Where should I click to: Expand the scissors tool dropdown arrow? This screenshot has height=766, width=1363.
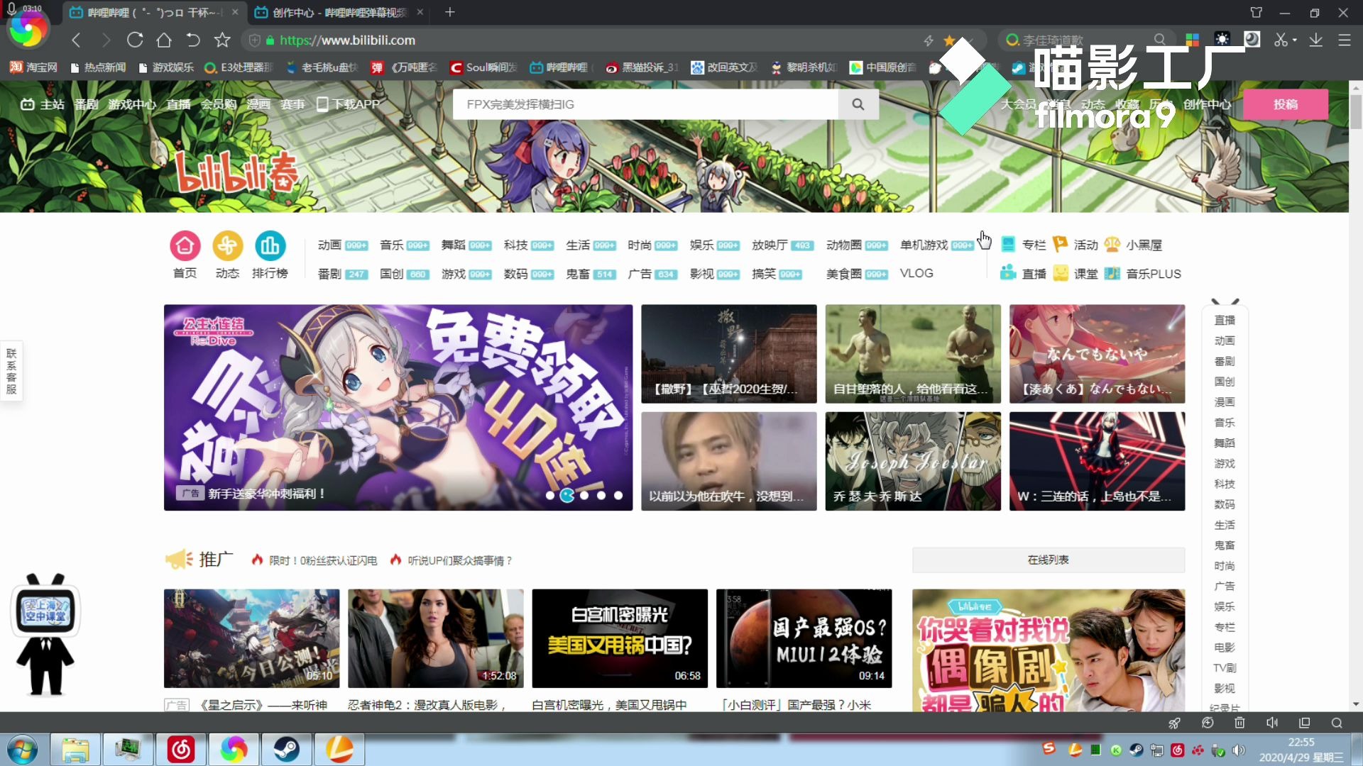tap(1294, 40)
